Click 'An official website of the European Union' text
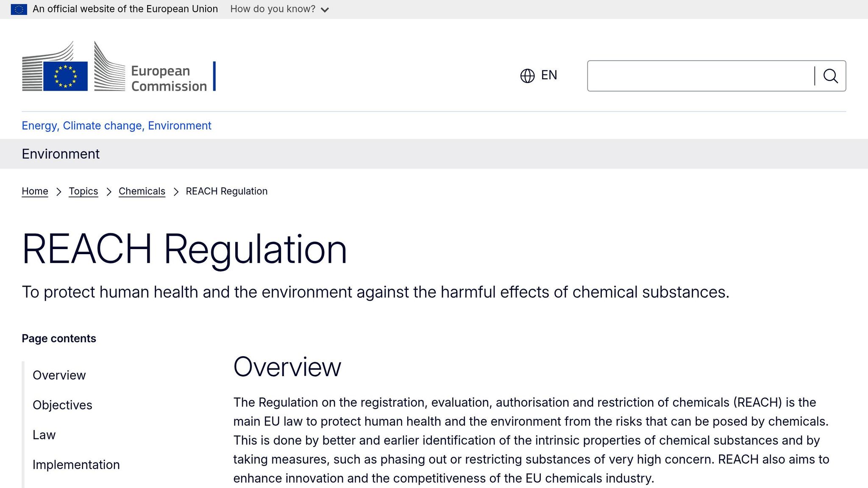Screen dimensions: 868x488 coord(125,9)
